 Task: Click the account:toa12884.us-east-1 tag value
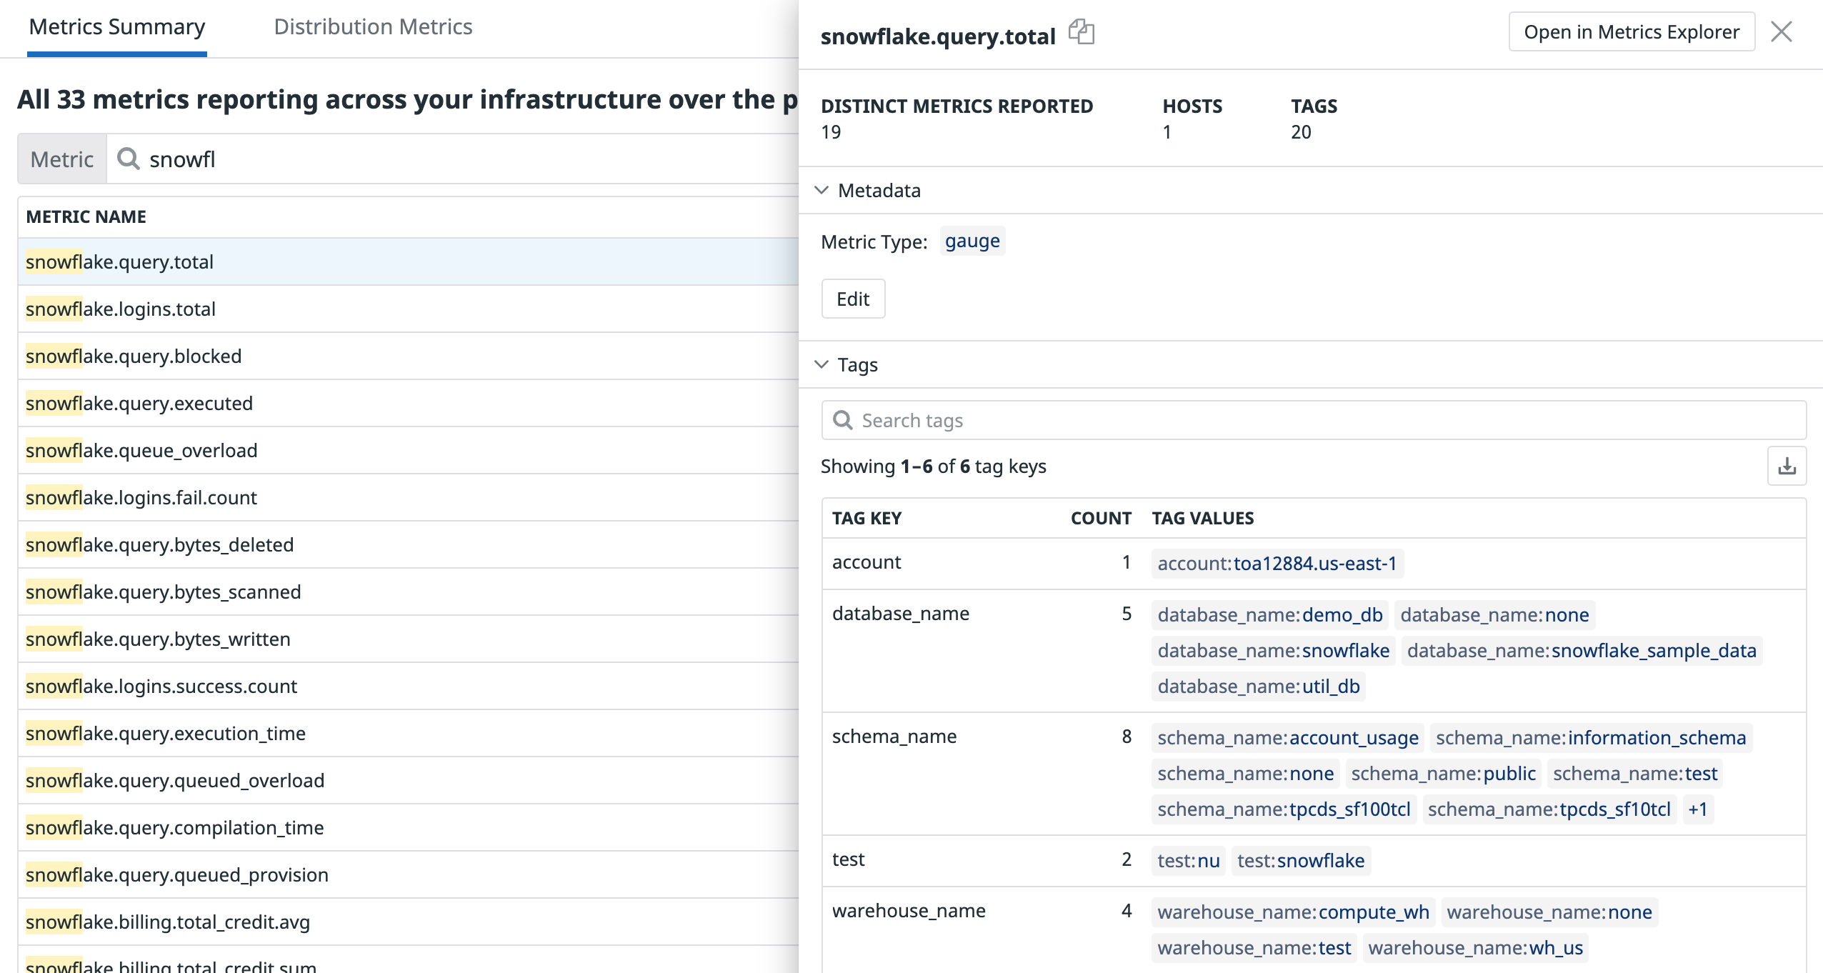pos(1277,563)
